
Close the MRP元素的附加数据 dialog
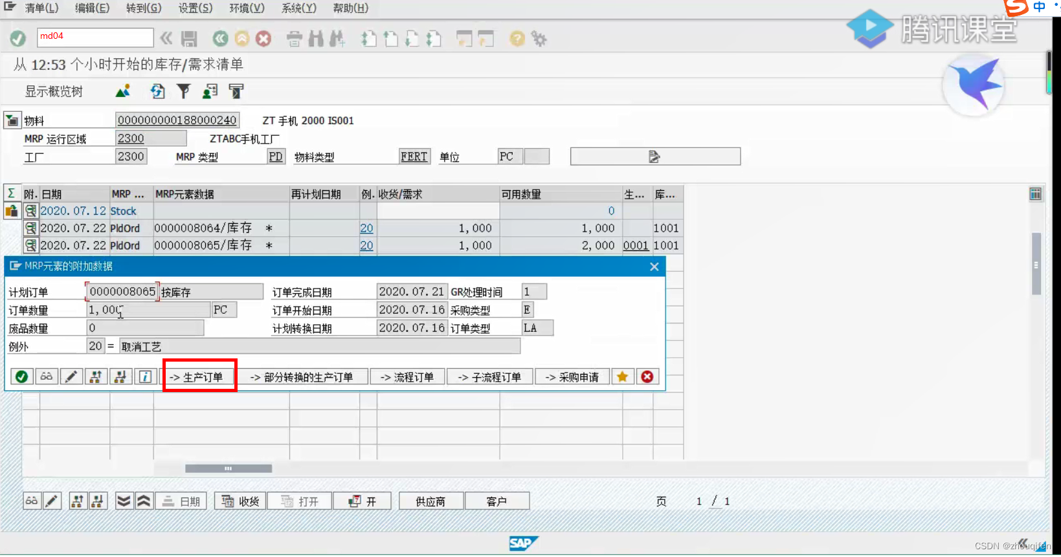[x=654, y=267]
